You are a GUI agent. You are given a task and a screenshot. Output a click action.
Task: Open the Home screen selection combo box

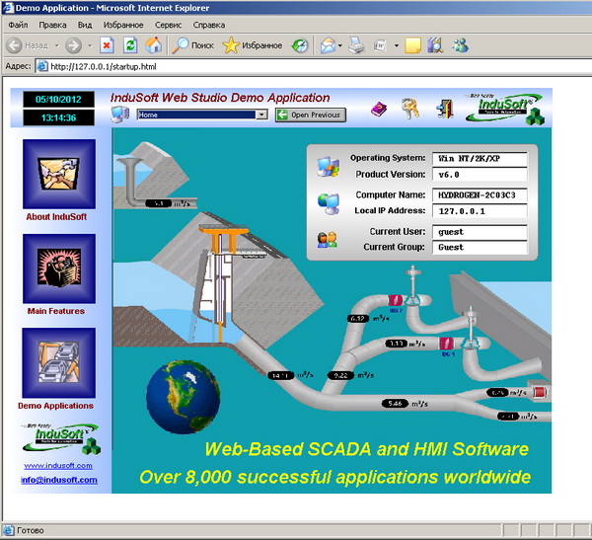coord(202,115)
